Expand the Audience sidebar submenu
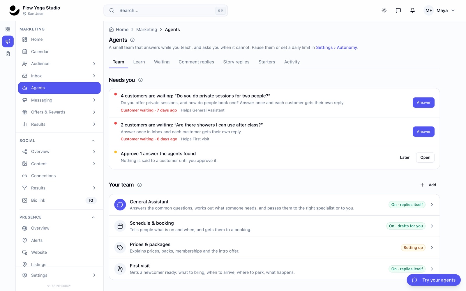 (94, 64)
